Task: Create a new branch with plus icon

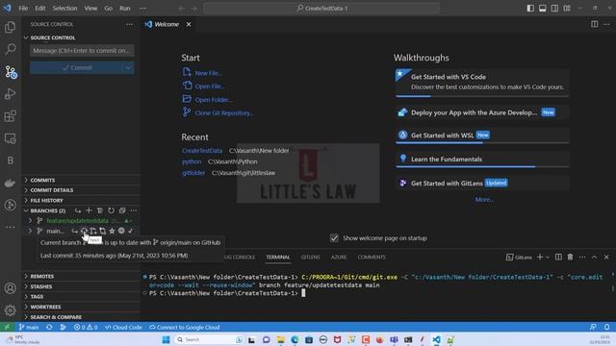Action: [x=89, y=210]
